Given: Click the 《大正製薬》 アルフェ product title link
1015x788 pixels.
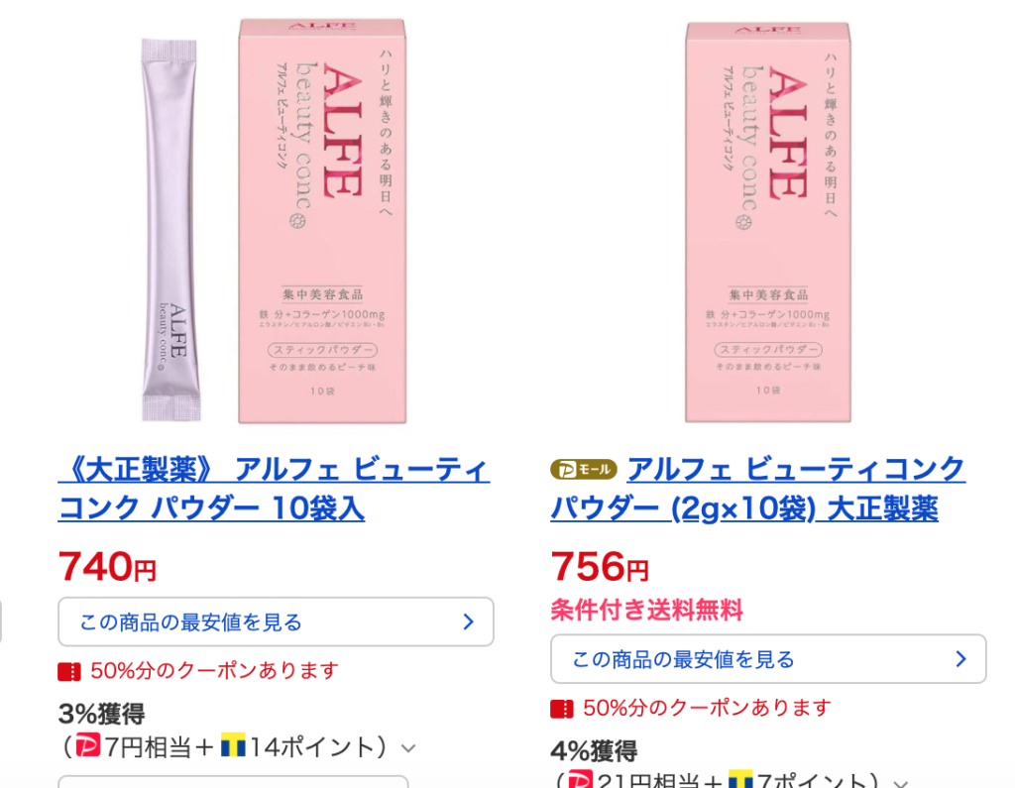Looking at the screenshot, I should pos(274,489).
